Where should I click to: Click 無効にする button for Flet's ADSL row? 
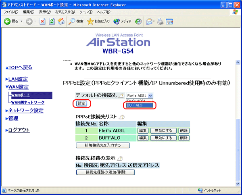pos(163,131)
